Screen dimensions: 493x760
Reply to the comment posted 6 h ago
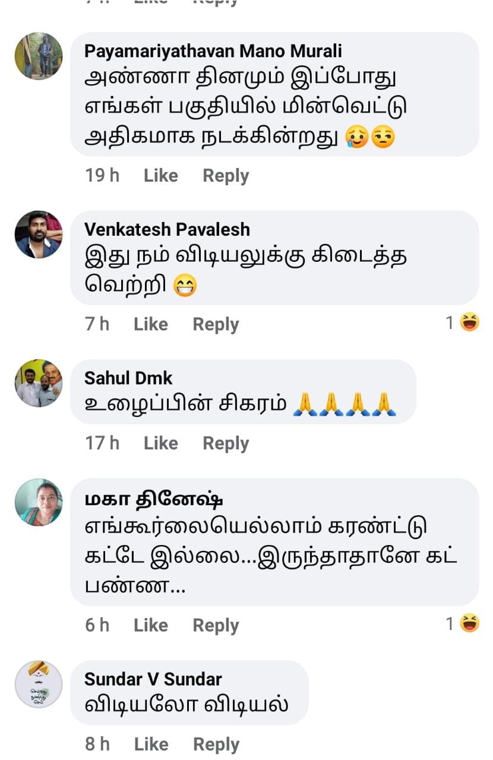(x=216, y=625)
